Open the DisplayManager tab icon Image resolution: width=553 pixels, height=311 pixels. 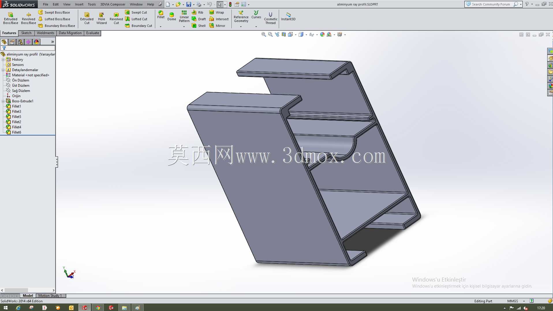pyautogui.click(x=36, y=42)
